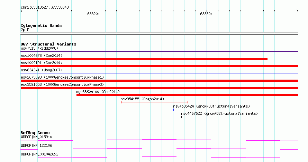Click the 2p15 band label
The width and height of the screenshot is (308, 162).
25,30
